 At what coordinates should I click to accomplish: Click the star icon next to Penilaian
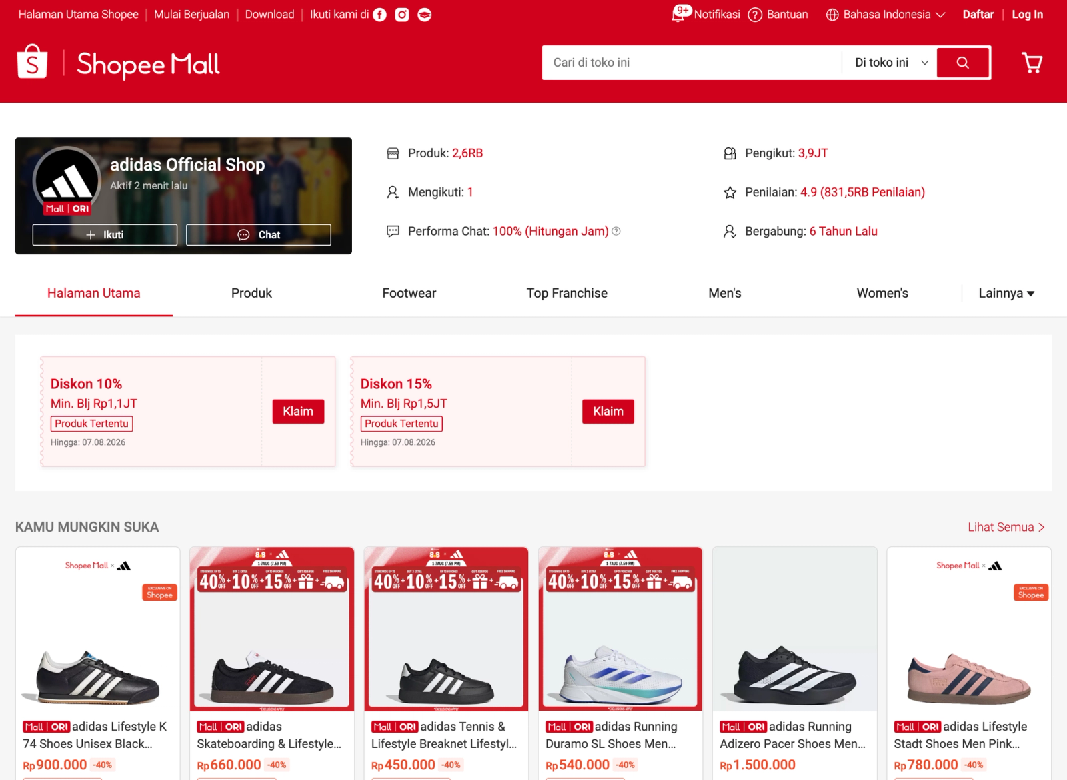(x=730, y=193)
